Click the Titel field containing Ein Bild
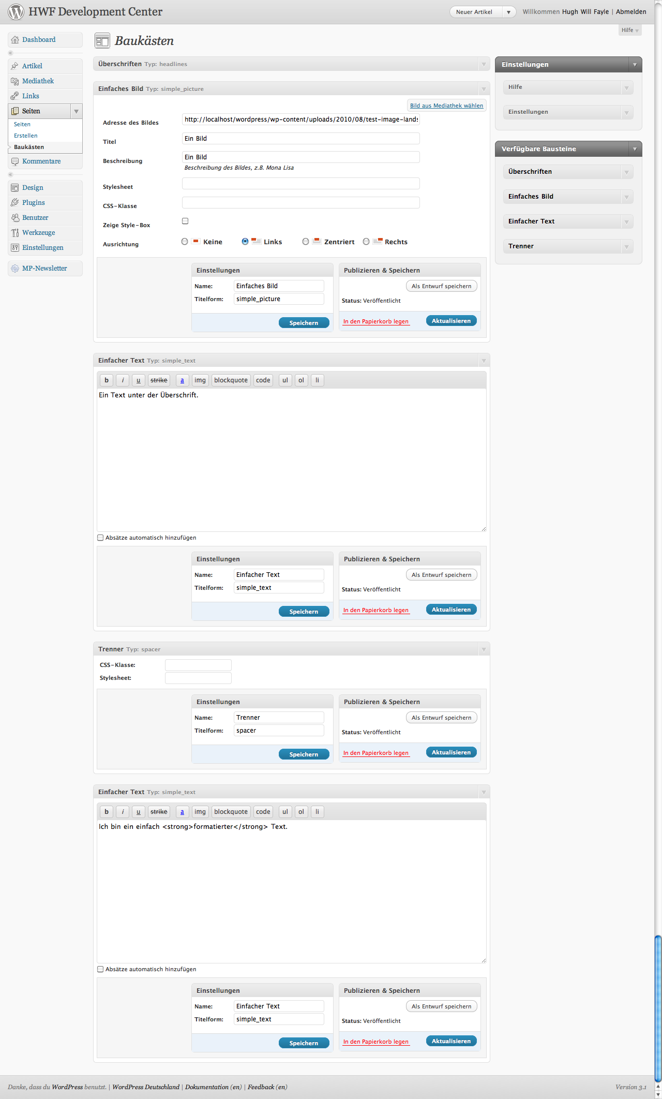The width and height of the screenshot is (662, 1099). pyautogui.click(x=301, y=139)
